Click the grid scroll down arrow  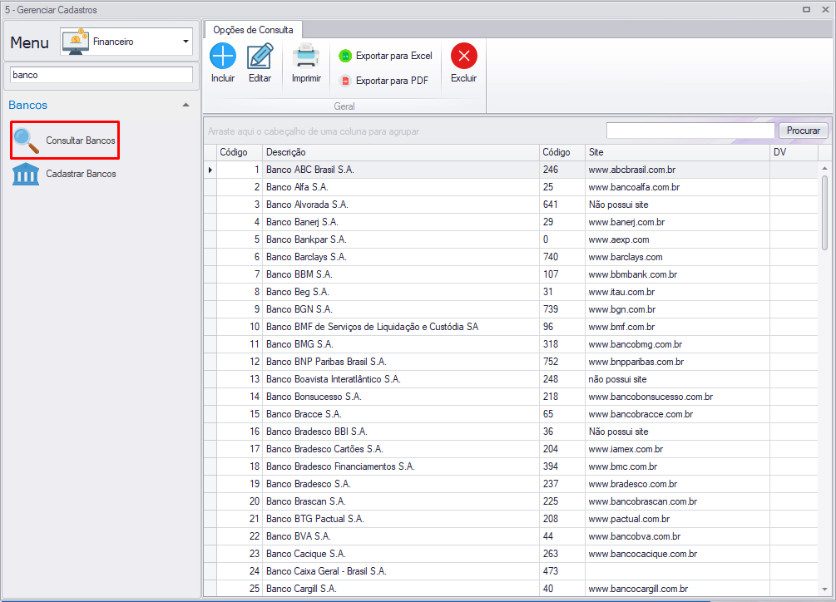(824, 590)
